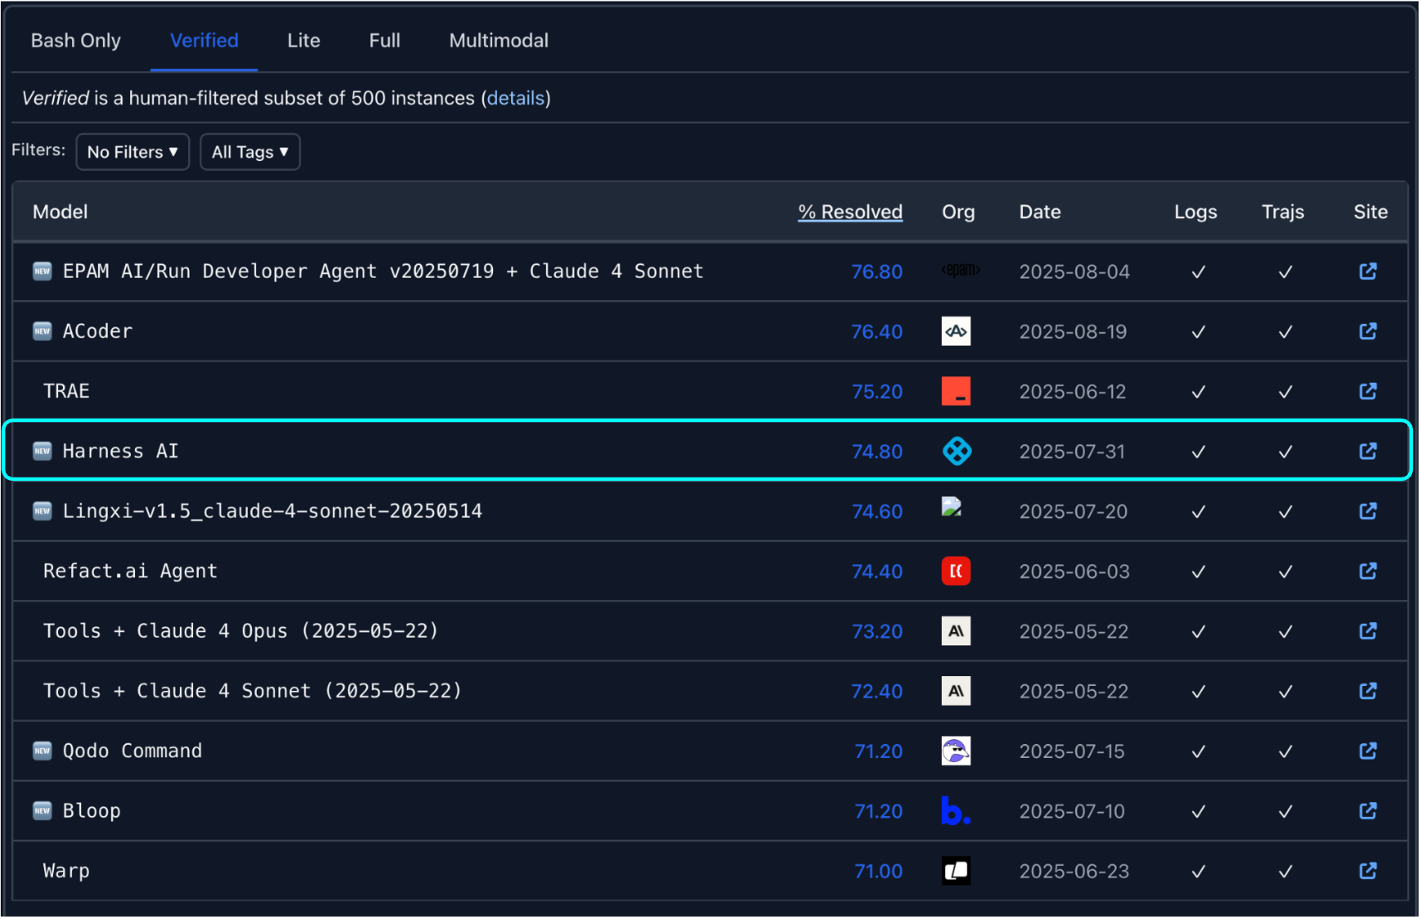Viewport: 1421px width, 919px height.
Task: Click the NEW badge beside EPAM AI/Run
Action: point(43,271)
